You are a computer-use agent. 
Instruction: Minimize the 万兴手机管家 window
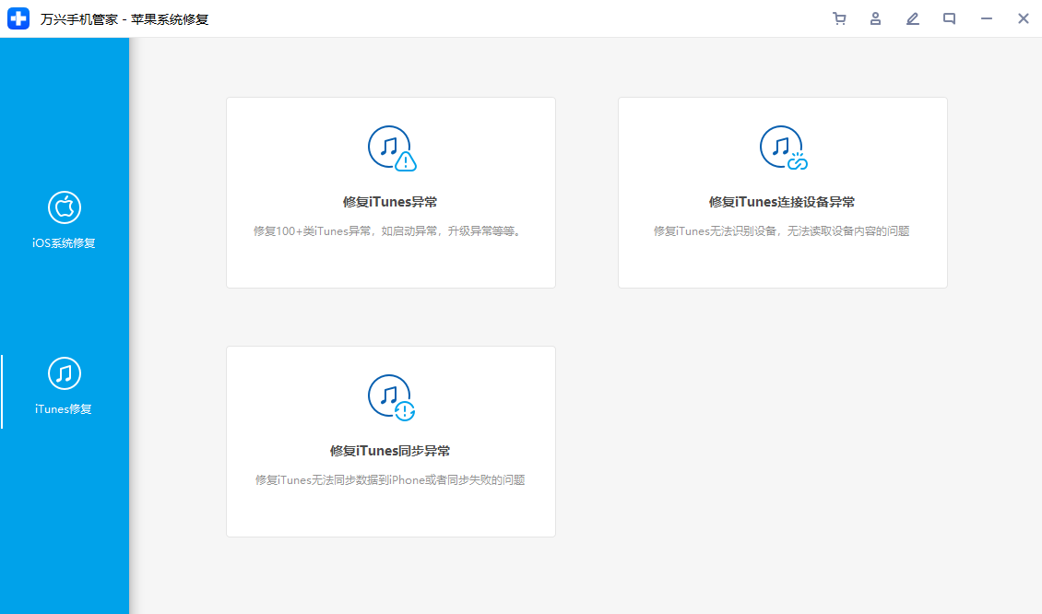tap(986, 18)
